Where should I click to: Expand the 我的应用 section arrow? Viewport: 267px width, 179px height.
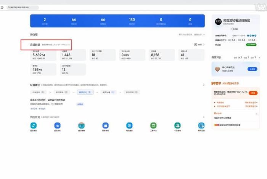coord(204,117)
